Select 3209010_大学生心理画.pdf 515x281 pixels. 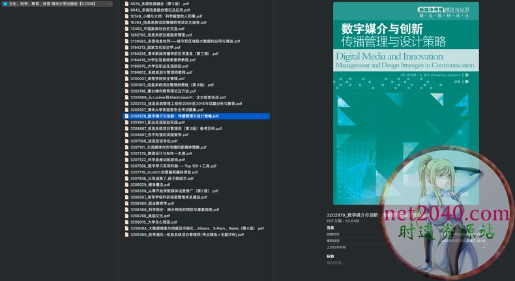(163, 222)
